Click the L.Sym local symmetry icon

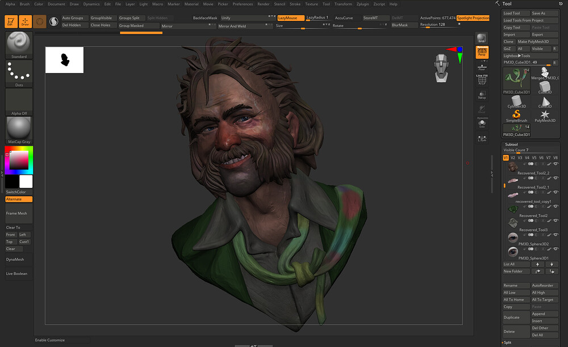(482, 138)
